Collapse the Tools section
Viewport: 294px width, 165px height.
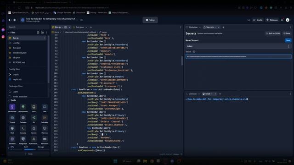coord(9,100)
